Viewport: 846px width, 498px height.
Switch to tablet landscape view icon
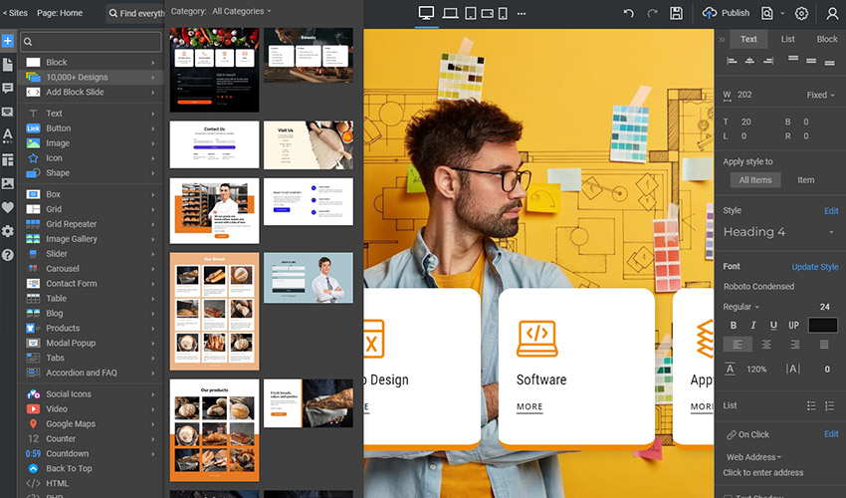pos(488,14)
